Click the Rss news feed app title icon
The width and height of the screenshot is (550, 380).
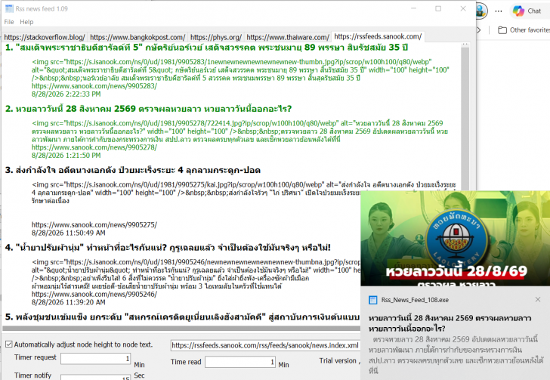[9, 9]
